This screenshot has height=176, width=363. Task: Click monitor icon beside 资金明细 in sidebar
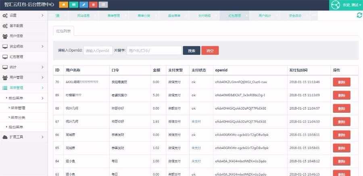tap(5, 46)
